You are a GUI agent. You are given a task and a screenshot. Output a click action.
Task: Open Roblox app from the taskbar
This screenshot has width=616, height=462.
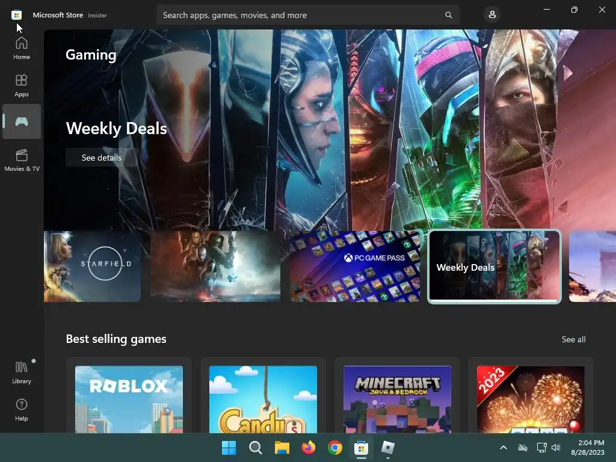(388, 448)
